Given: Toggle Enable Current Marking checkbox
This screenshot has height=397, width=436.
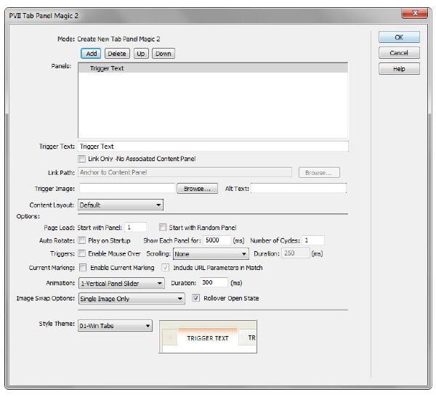Looking at the screenshot, I should click(x=83, y=267).
